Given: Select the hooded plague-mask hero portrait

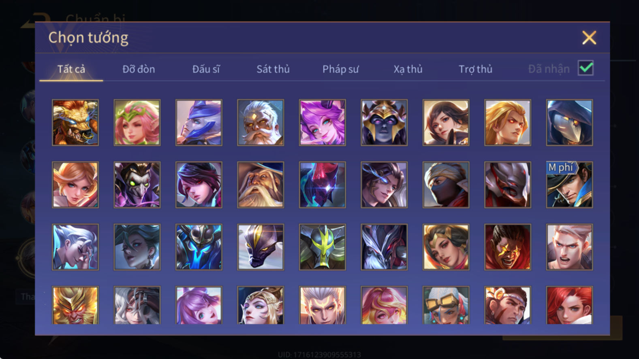Looking at the screenshot, I should pyautogui.click(x=569, y=123).
